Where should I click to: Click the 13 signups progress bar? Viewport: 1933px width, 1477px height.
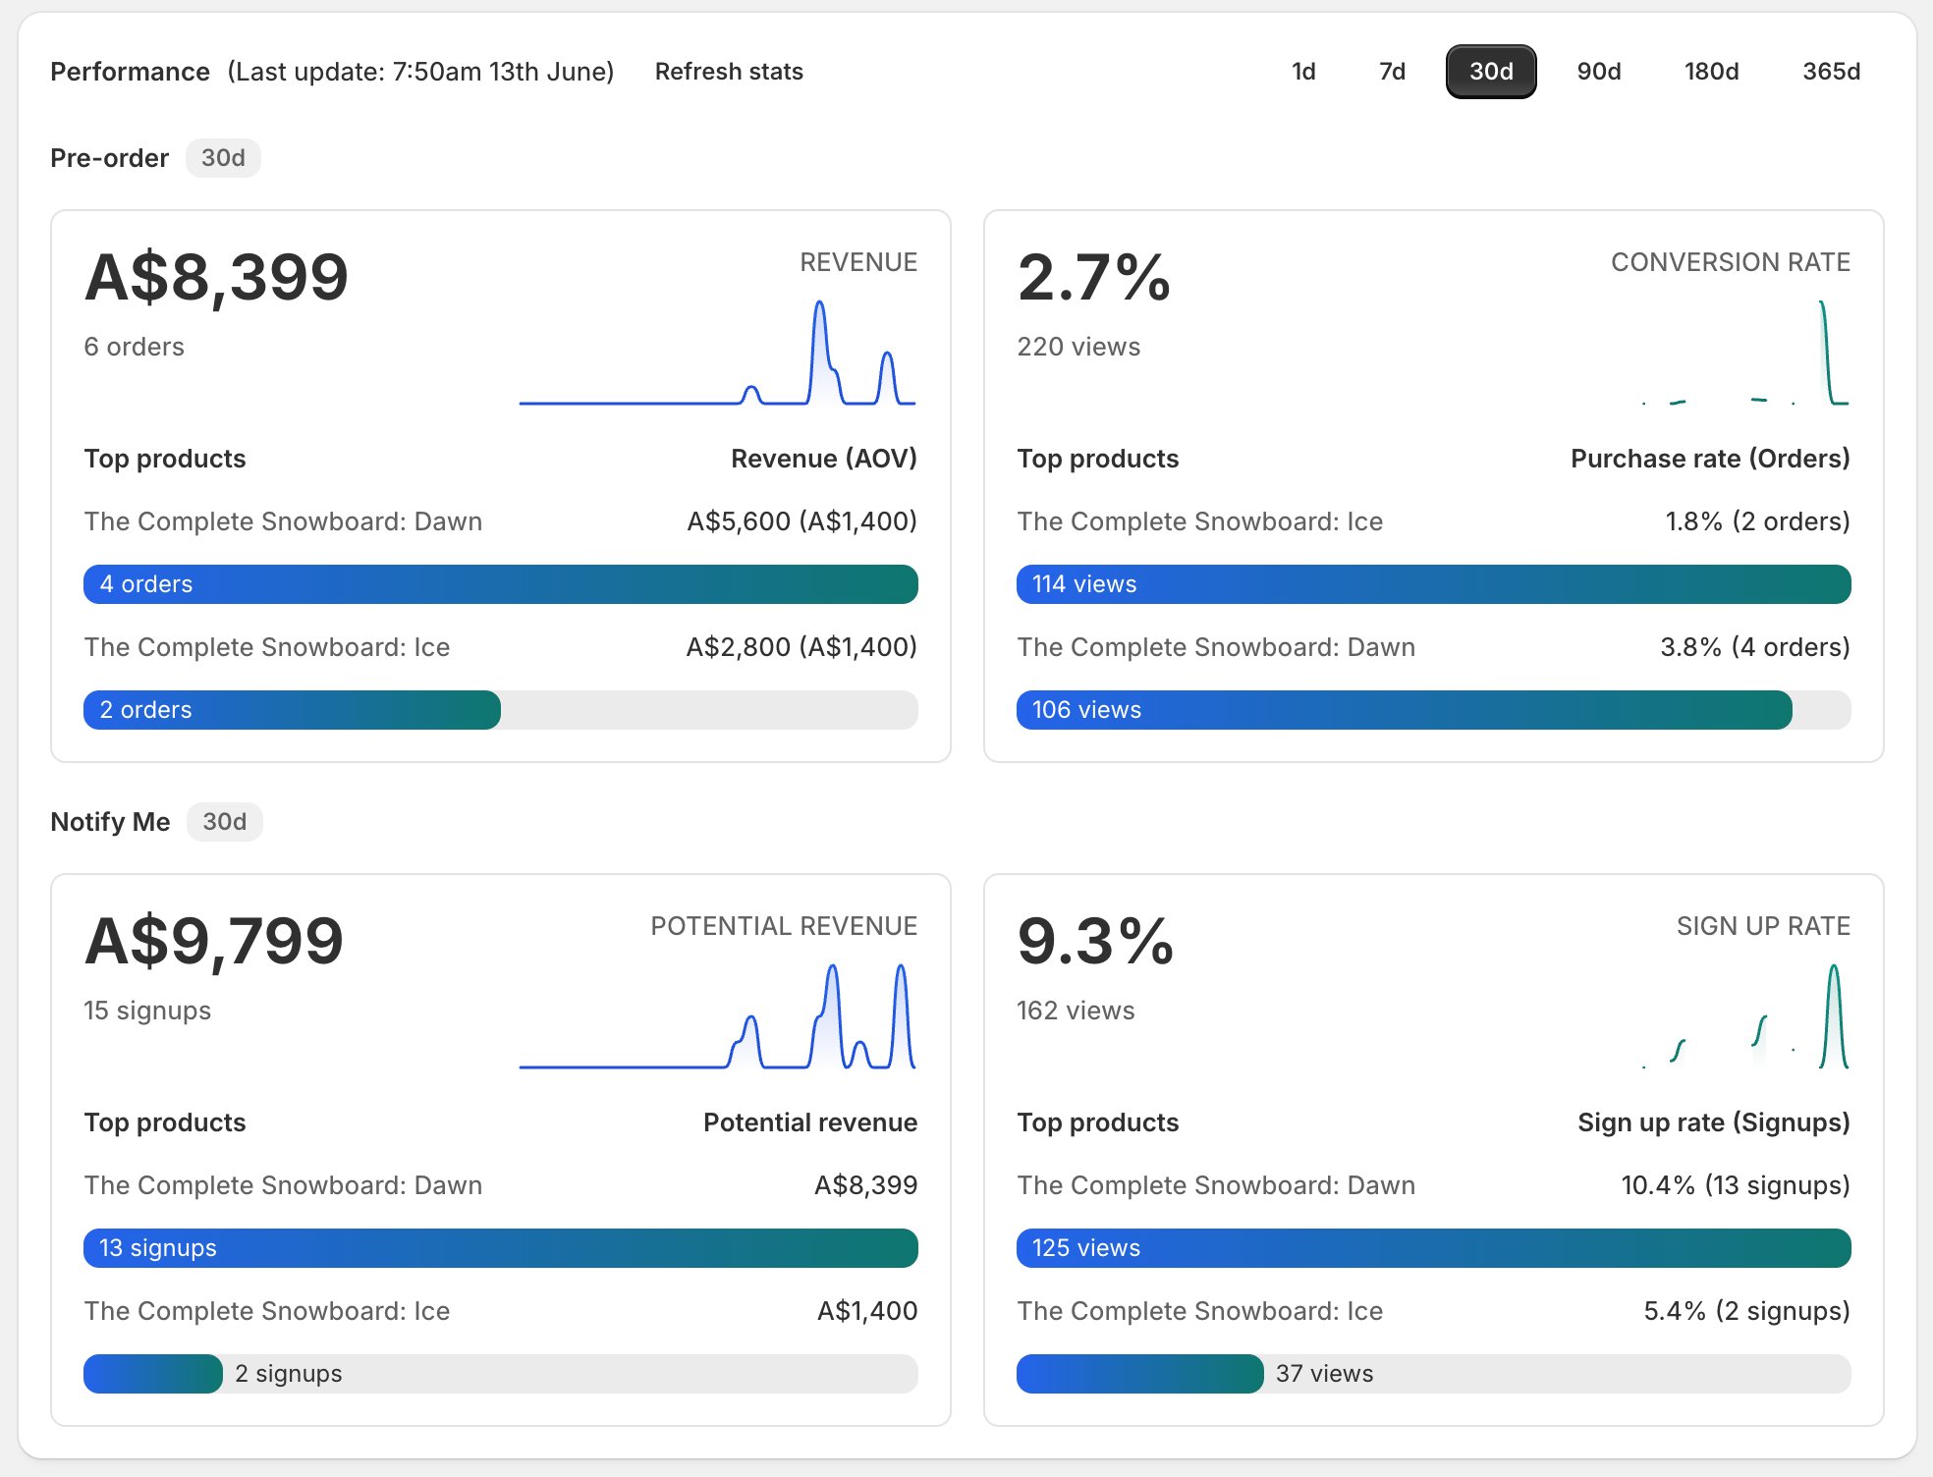pos(501,1248)
